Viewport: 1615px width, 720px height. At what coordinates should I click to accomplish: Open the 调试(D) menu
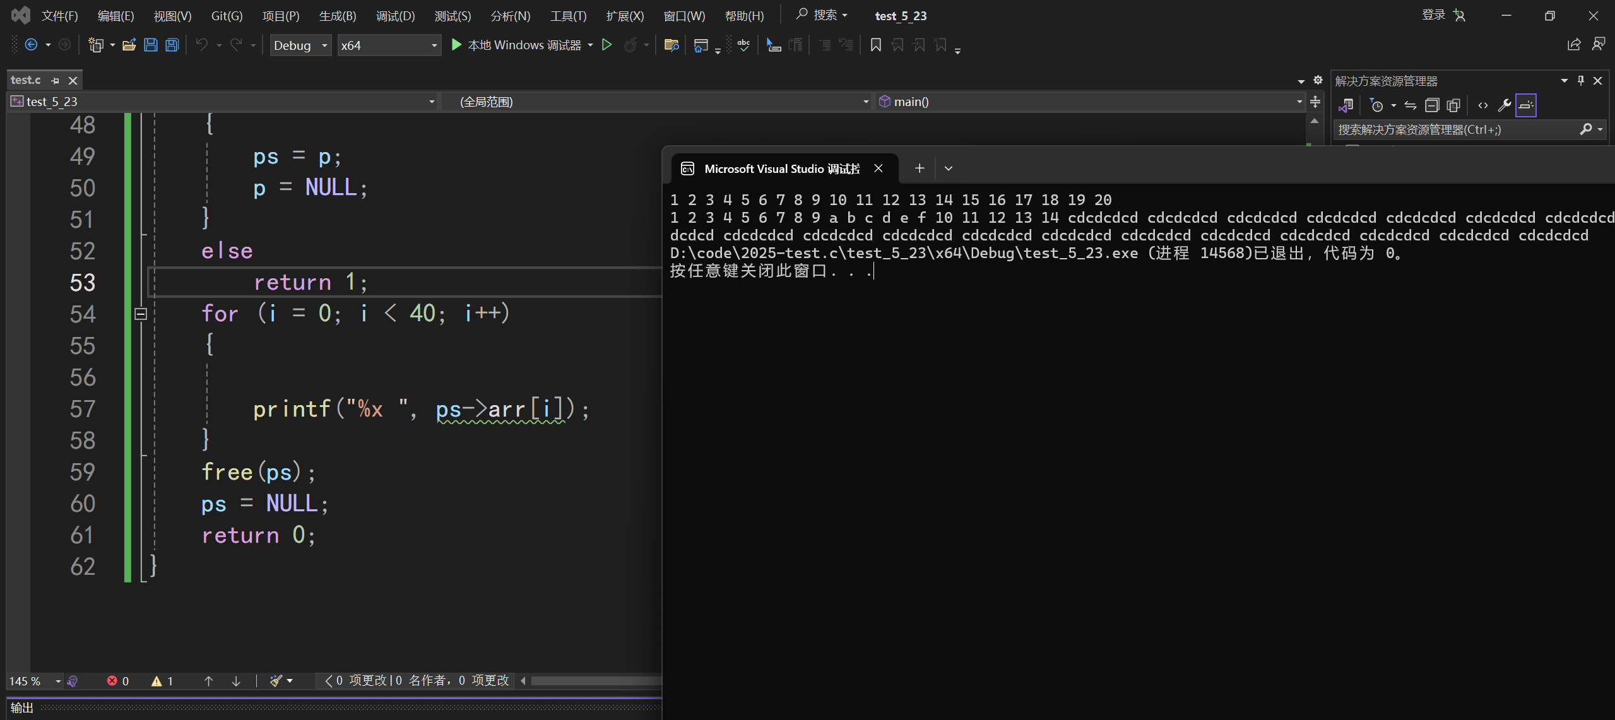(396, 16)
